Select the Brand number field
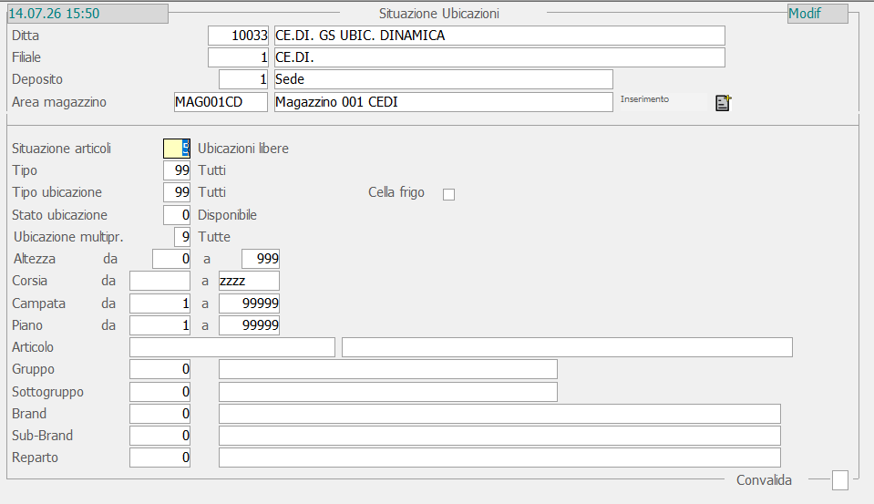 coord(160,414)
